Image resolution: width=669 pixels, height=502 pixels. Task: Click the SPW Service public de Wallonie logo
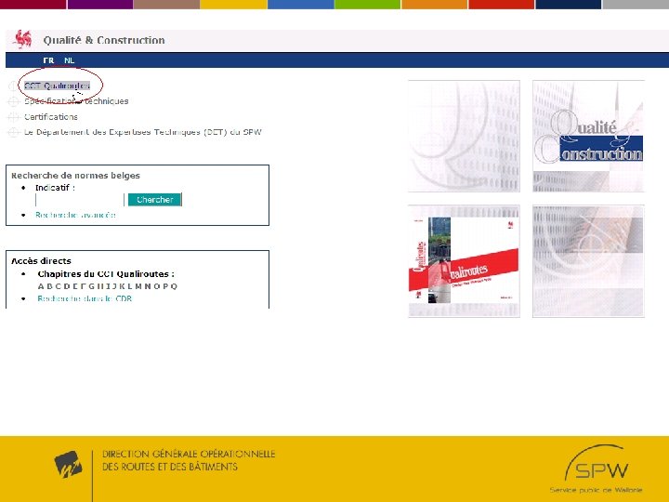(597, 469)
